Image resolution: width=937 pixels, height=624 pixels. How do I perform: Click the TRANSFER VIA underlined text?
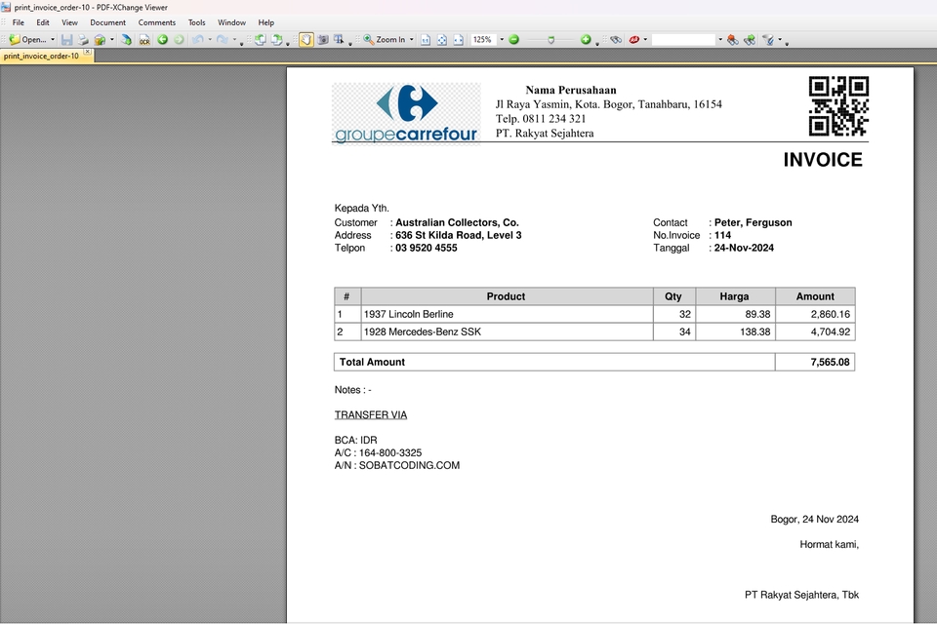pyautogui.click(x=371, y=415)
